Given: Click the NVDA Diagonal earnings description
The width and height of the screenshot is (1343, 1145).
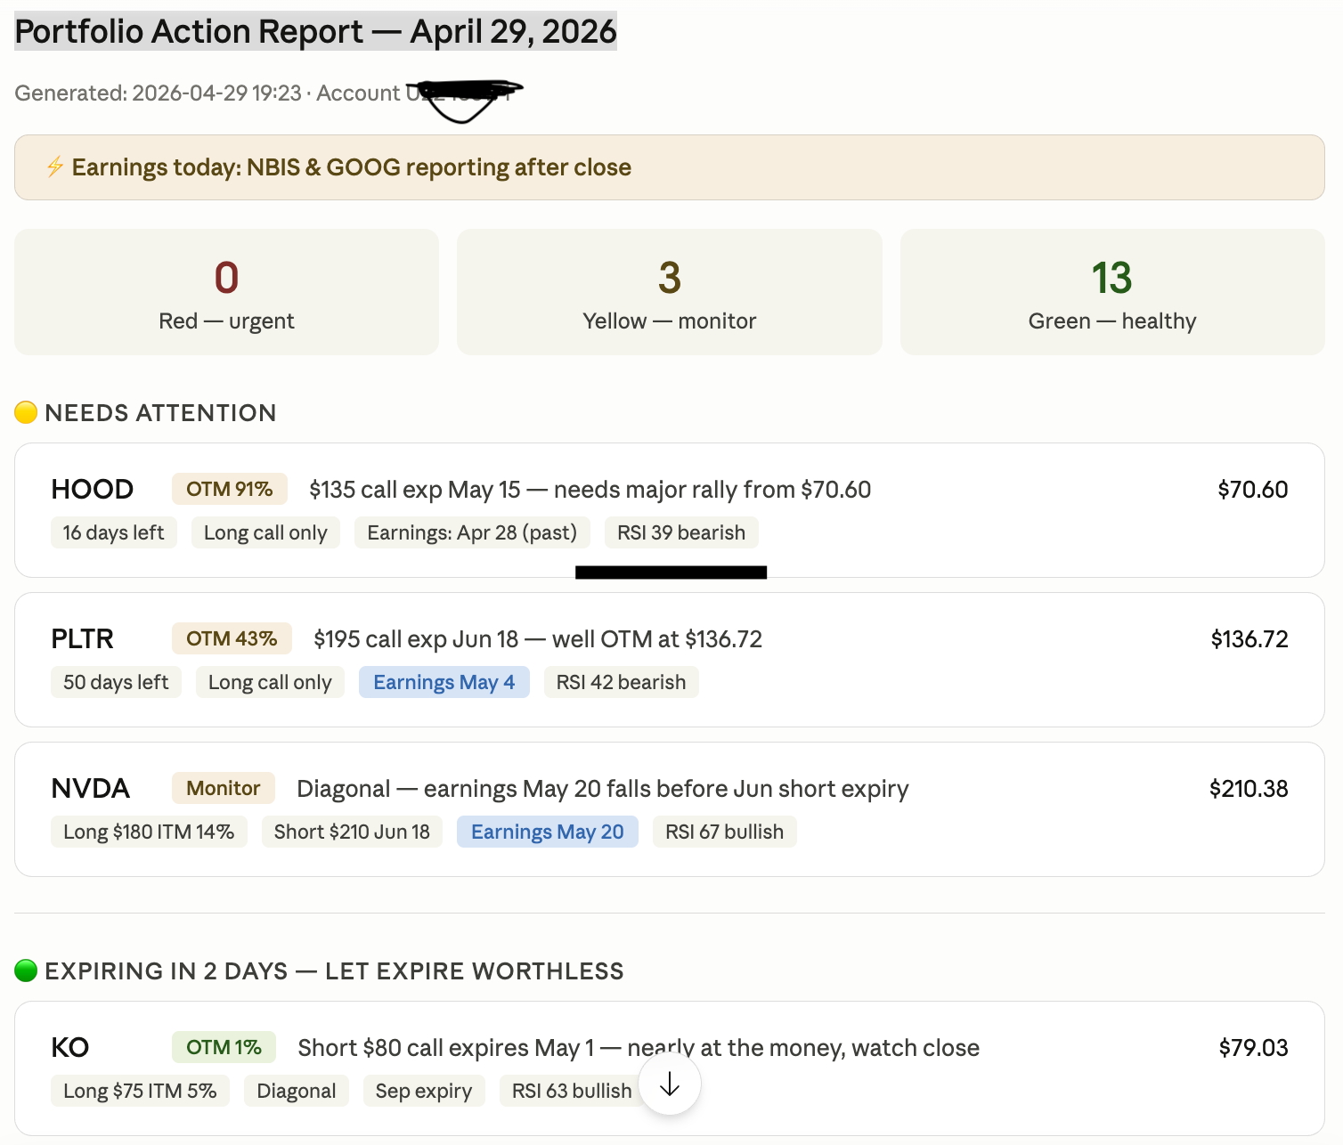Looking at the screenshot, I should (x=603, y=789).
